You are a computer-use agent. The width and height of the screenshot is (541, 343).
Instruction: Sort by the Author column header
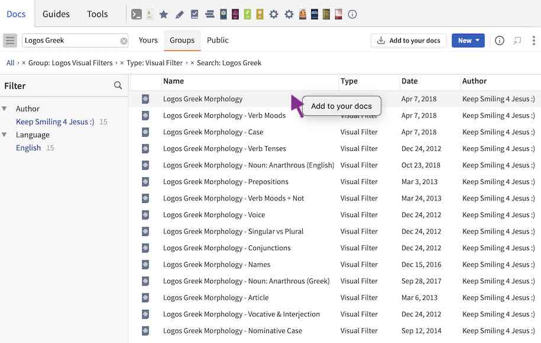(x=474, y=81)
